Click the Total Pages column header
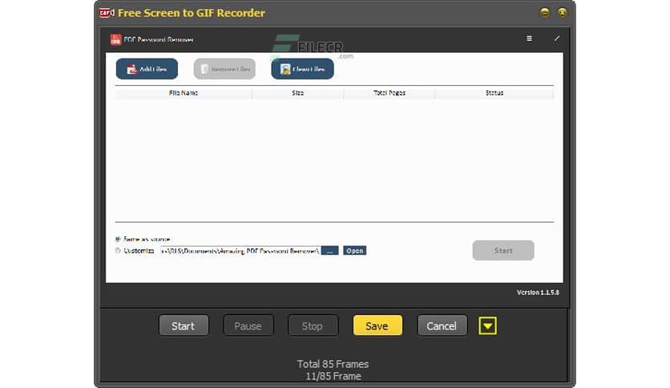 tap(389, 93)
